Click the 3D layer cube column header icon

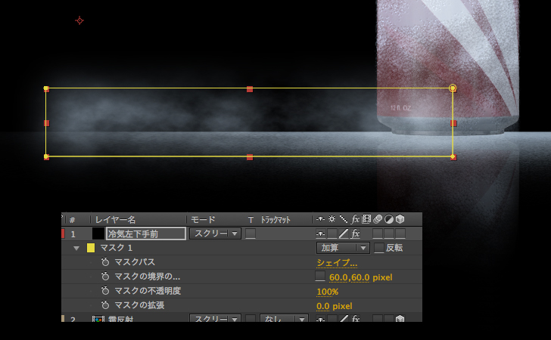[x=400, y=220]
